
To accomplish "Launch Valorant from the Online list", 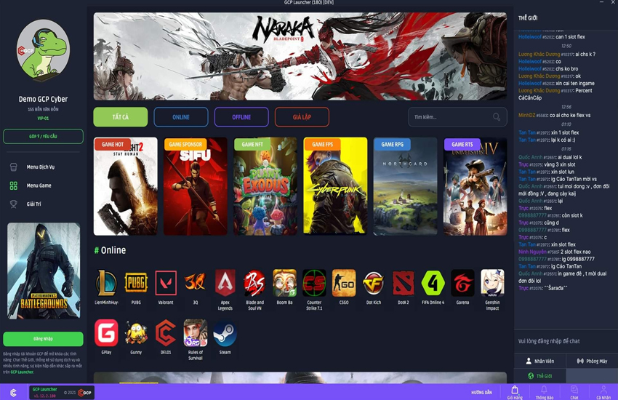I will pyautogui.click(x=166, y=283).
